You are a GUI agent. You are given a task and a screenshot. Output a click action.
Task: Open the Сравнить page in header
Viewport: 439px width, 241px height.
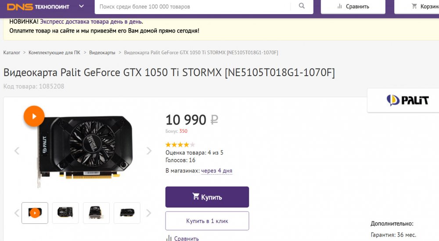click(x=353, y=7)
